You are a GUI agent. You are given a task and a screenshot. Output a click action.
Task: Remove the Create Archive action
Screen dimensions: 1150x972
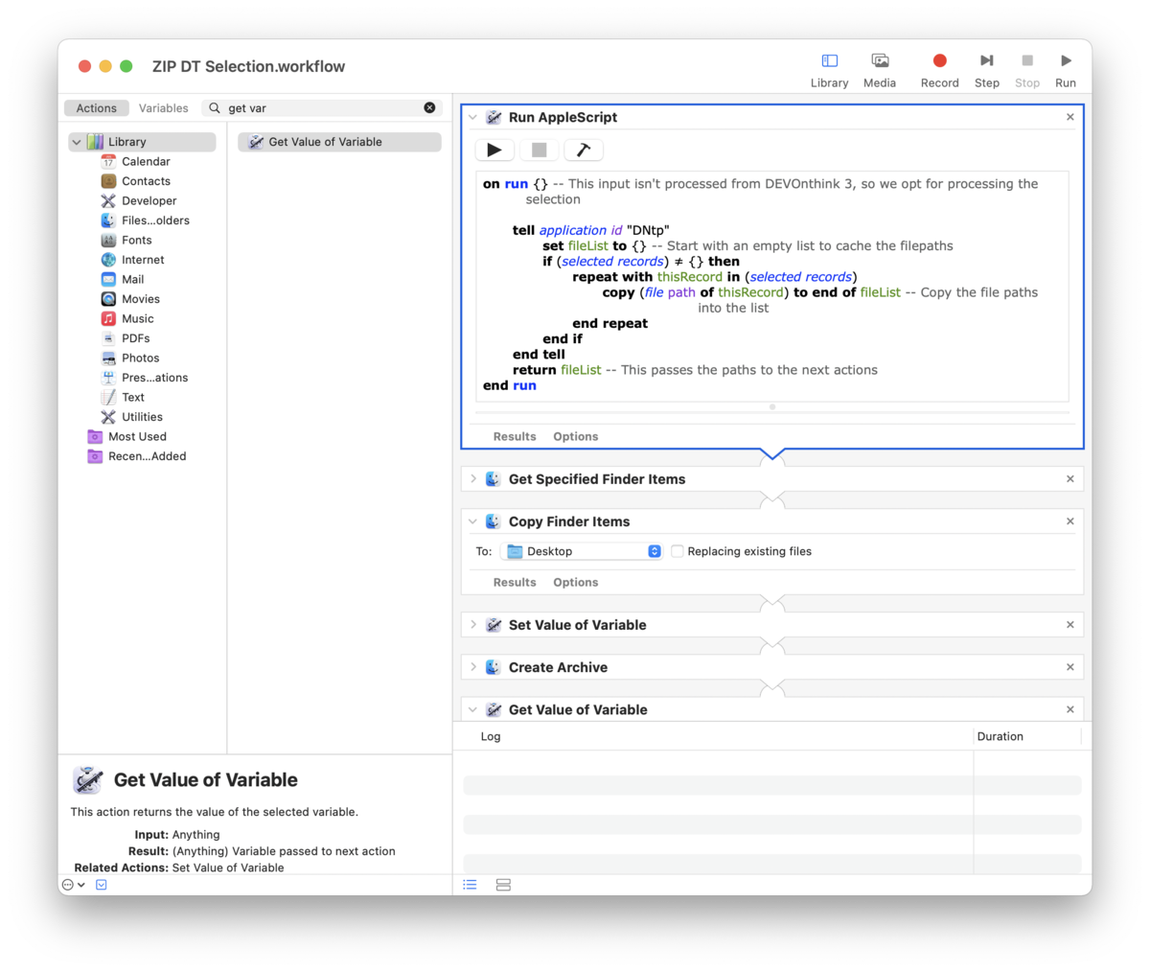[1070, 667]
